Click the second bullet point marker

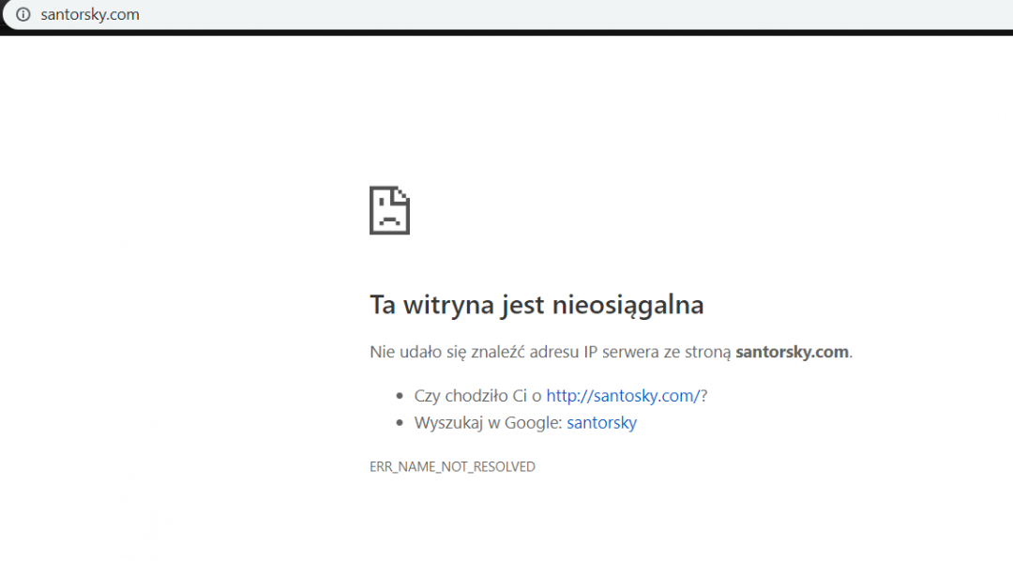(x=398, y=422)
